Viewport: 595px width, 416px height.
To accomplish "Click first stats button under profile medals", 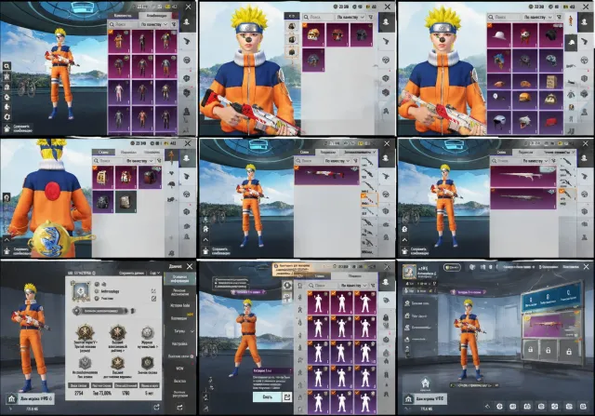I will 78,385.
